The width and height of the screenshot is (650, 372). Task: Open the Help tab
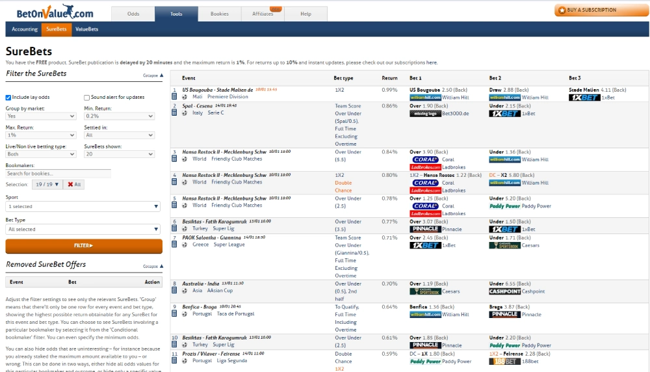pos(305,14)
